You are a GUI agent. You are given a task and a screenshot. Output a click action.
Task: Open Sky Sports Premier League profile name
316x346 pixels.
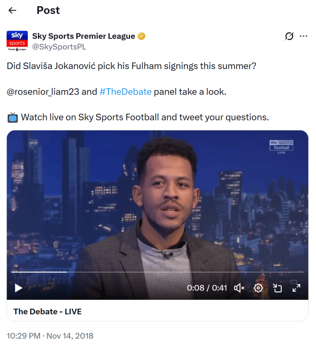(x=84, y=36)
